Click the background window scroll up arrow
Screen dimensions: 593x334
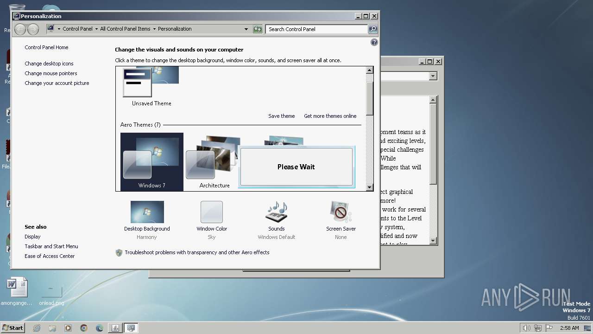tap(433, 100)
